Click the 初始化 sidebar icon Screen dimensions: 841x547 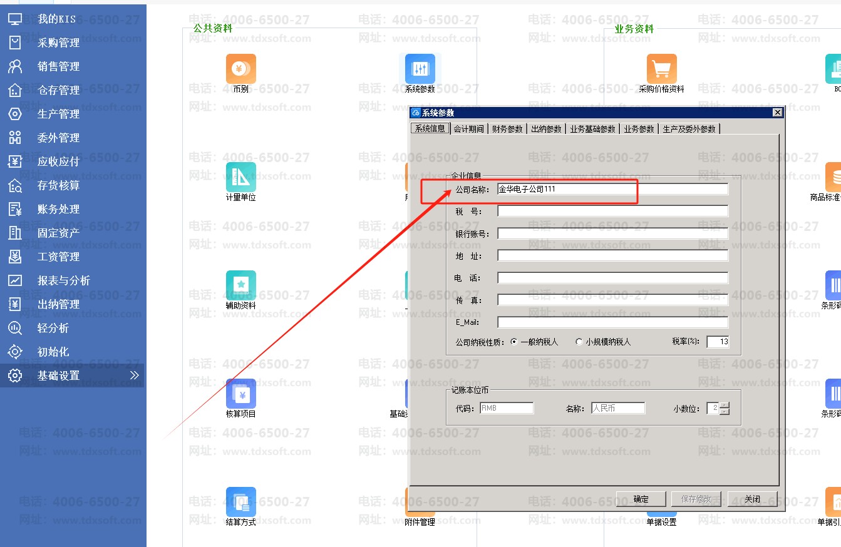pyautogui.click(x=15, y=352)
